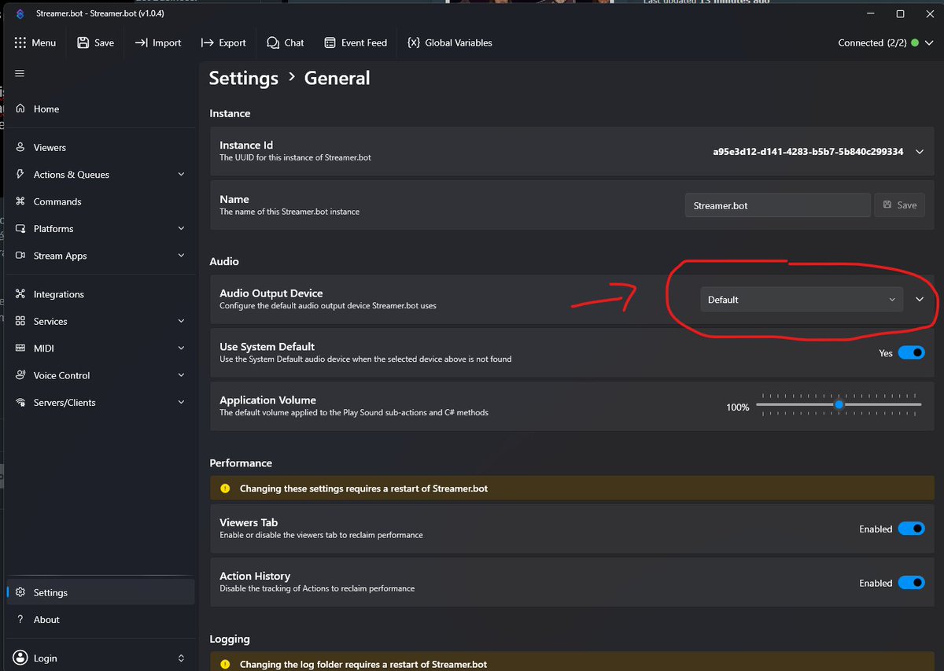The width and height of the screenshot is (944, 671).
Task: Click the Name input field
Action: tap(778, 205)
